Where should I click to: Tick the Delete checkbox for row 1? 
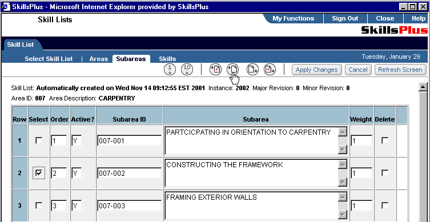click(385, 140)
